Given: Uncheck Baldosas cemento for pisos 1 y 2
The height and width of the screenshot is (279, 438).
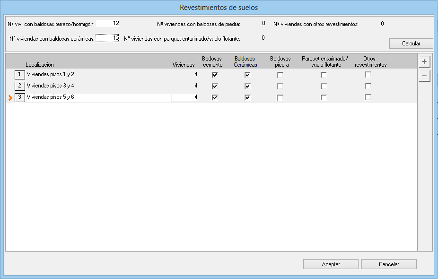Looking at the screenshot, I should (215, 75).
